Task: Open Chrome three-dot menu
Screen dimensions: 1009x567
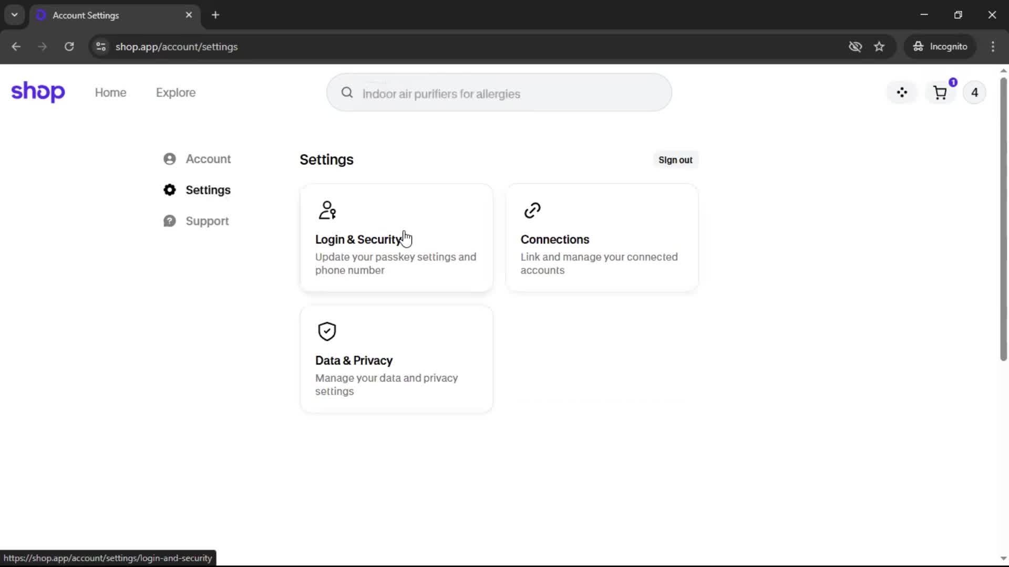Action: point(993,47)
